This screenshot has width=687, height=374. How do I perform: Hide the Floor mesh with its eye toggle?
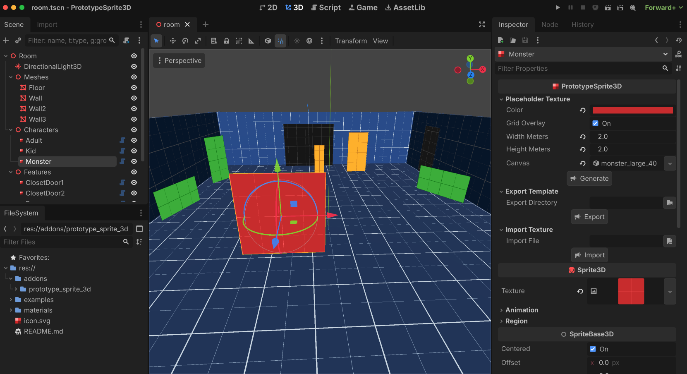[x=134, y=87]
